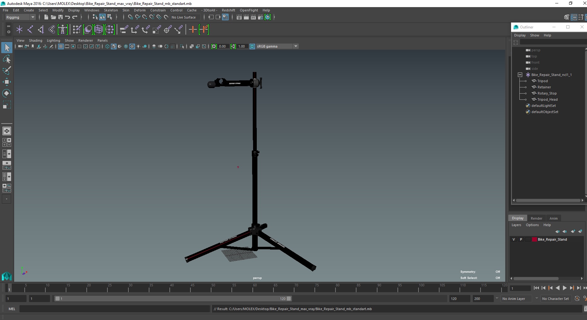
Task: Toggle smooth shade all in the viewport toolbar
Action: click(x=114, y=46)
